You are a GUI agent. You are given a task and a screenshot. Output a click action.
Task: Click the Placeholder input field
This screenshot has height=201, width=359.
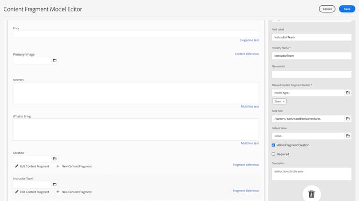pos(312,74)
